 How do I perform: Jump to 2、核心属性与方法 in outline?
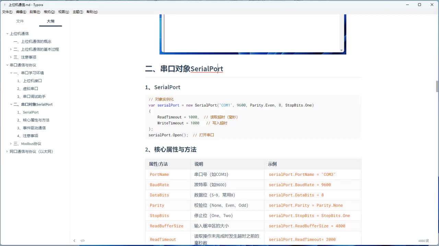pos(33,120)
